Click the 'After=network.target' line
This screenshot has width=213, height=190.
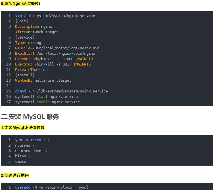(37, 32)
